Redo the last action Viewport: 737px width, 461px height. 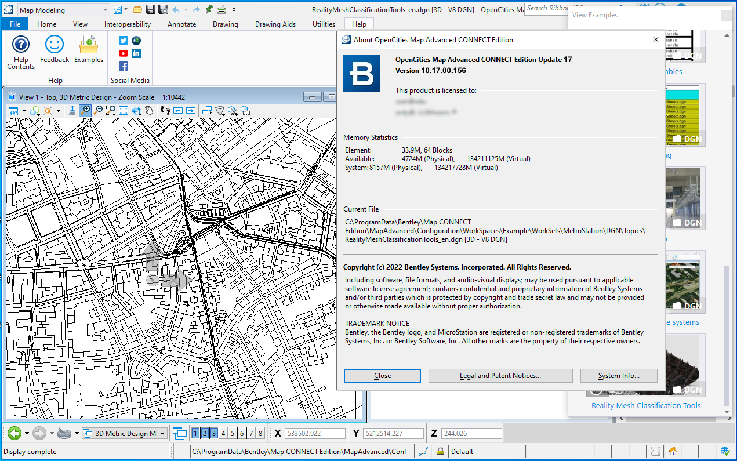coord(197,9)
